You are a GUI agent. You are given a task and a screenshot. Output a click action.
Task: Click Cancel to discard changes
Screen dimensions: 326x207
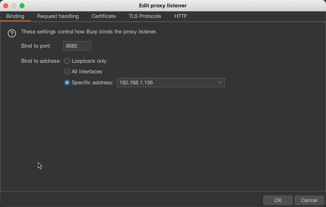click(309, 200)
